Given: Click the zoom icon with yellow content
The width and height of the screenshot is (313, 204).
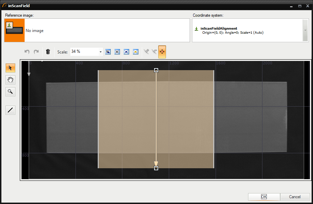Looking at the screenshot, I should click(x=136, y=52).
